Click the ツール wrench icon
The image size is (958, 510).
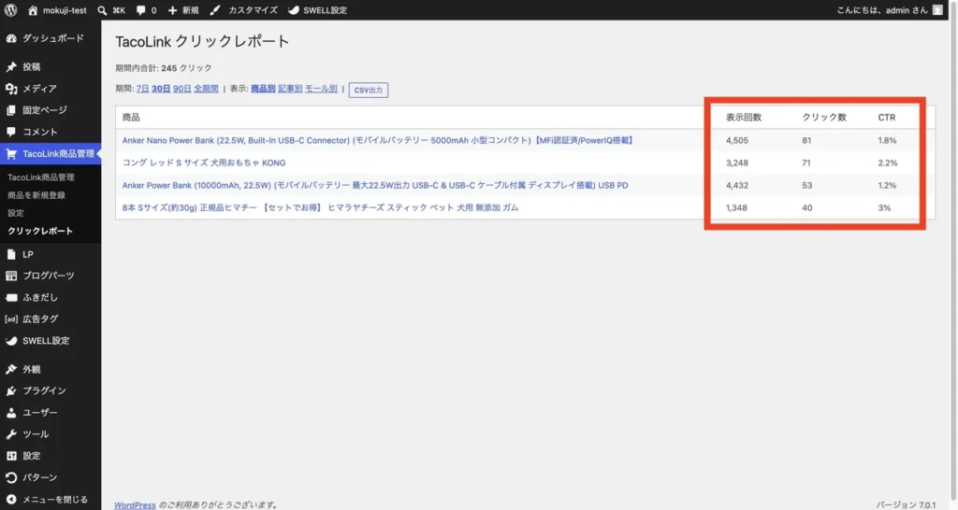click(x=11, y=433)
